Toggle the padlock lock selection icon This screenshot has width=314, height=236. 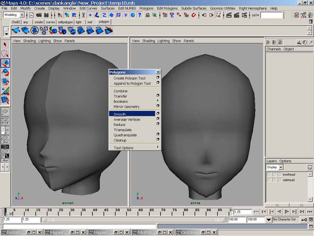147,15
